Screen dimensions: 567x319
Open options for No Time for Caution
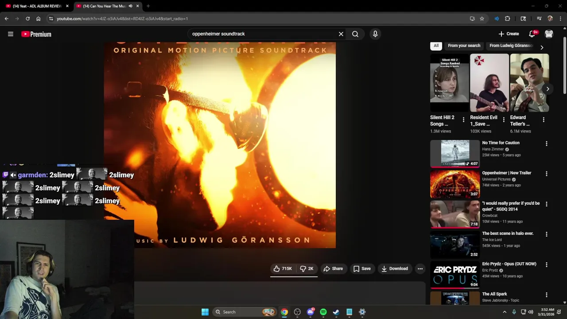pyautogui.click(x=546, y=144)
